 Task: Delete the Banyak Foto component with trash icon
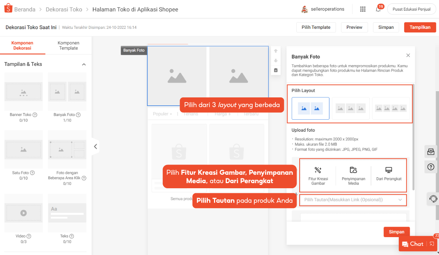point(276,70)
